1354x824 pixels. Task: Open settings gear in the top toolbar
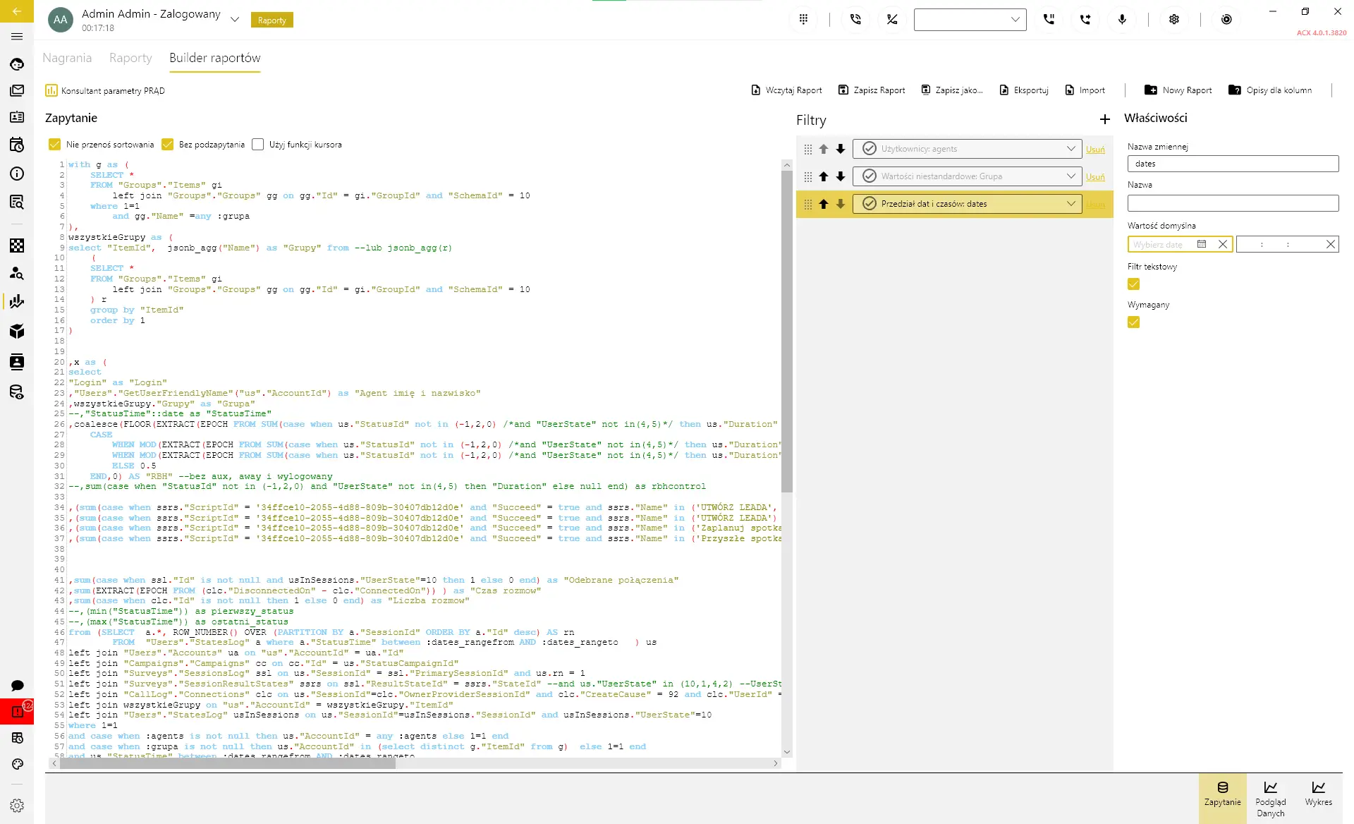[x=1174, y=20]
